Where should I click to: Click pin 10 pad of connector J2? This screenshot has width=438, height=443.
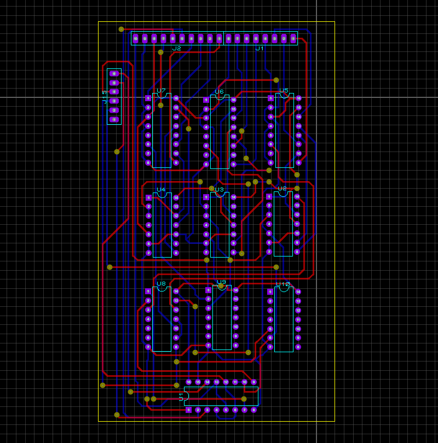(x=135, y=39)
